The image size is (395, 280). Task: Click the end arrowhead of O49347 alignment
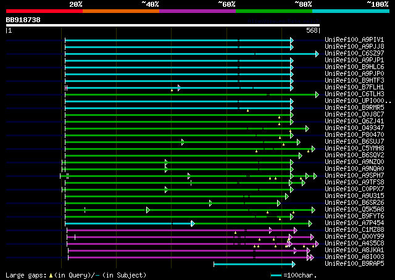point(307,129)
